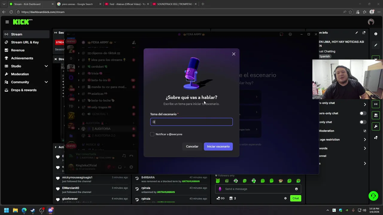Open the hamburger menu next to Kick logo
383x215 pixels.
coord(7,22)
